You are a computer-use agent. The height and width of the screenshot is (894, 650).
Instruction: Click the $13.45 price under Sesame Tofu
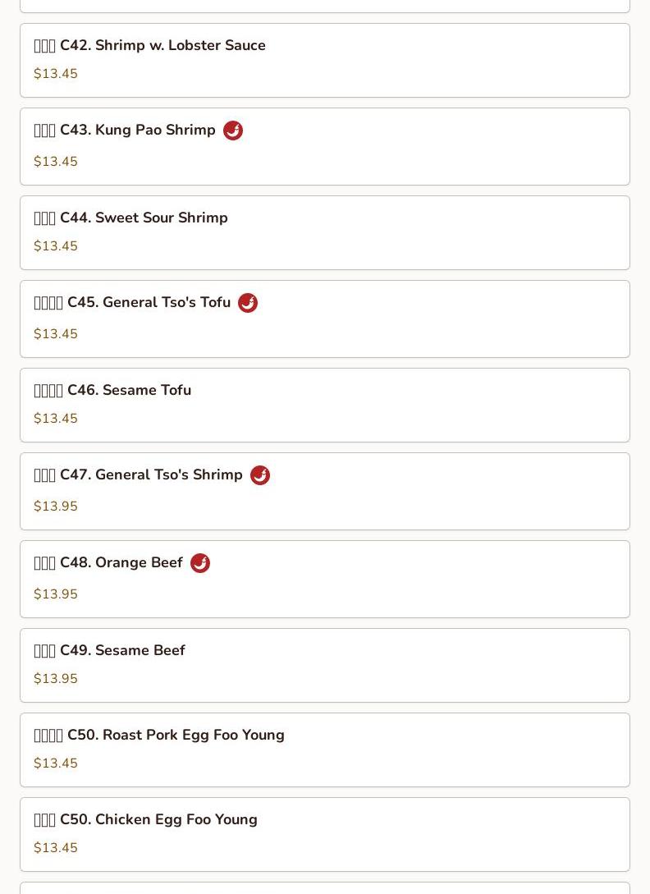[56, 419]
